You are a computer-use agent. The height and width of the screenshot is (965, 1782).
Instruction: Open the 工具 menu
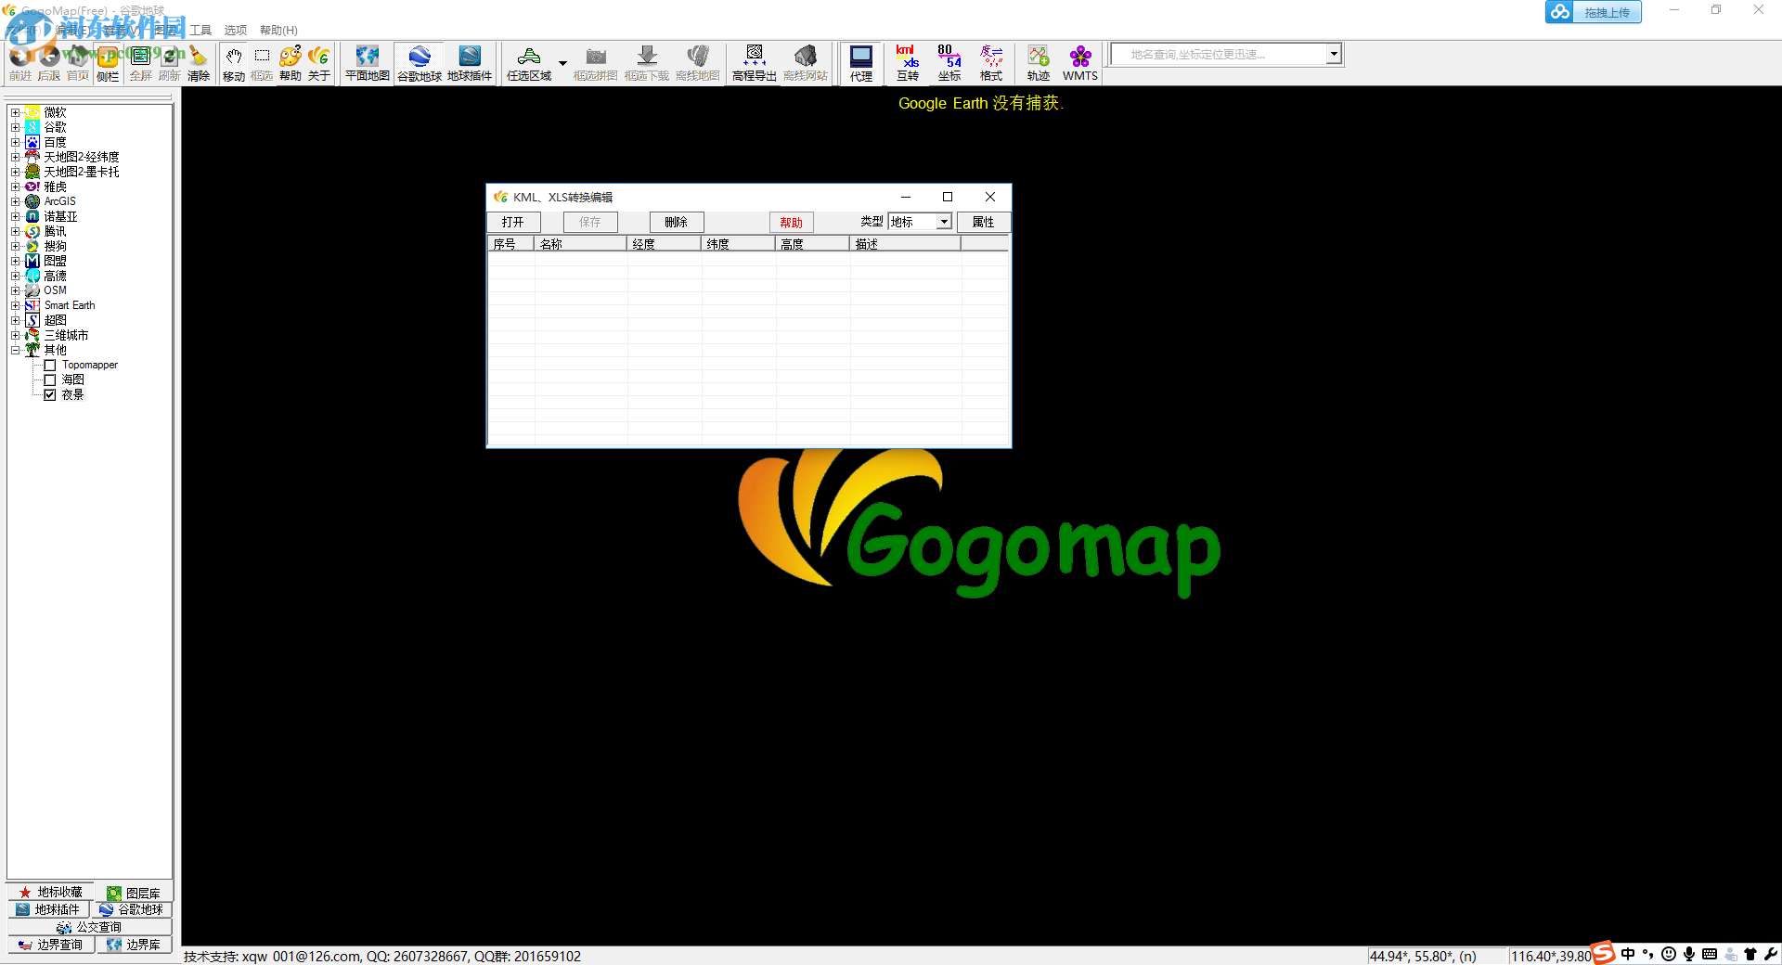point(200,30)
